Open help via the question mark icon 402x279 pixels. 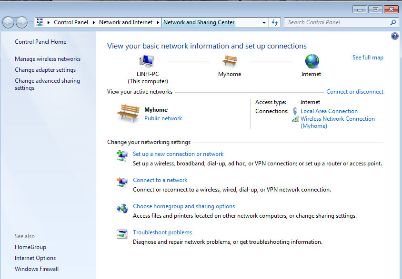[x=394, y=36]
